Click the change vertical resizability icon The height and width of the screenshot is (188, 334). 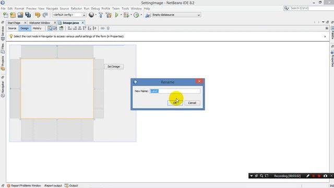(108, 28)
